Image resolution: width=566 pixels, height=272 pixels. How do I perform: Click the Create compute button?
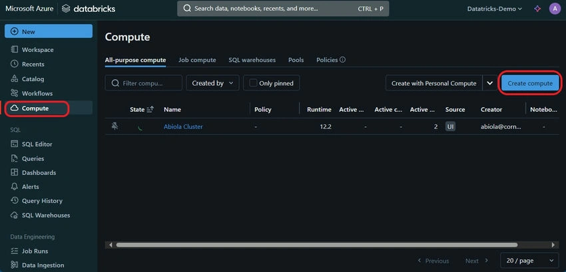click(530, 83)
